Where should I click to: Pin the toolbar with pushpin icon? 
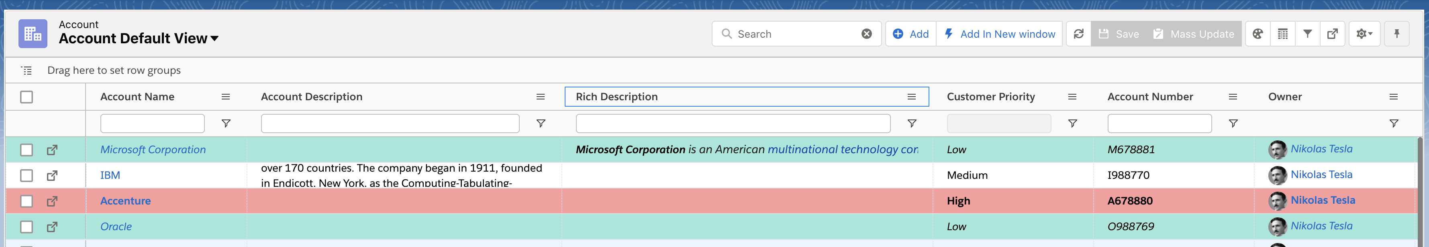click(x=1396, y=34)
